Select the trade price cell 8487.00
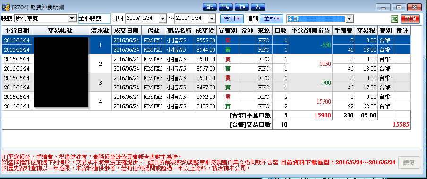The height and width of the screenshot is (179, 427). [205, 87]
